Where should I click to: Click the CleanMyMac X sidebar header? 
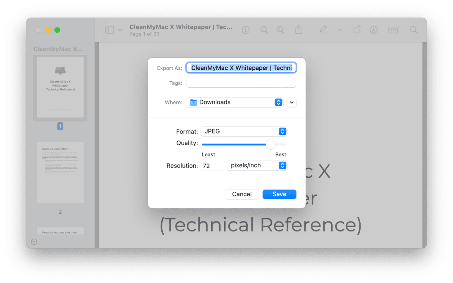58,49
